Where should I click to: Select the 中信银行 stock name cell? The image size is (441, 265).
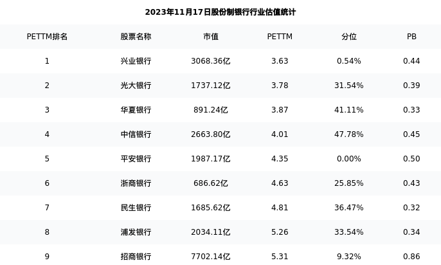[136, 134]
